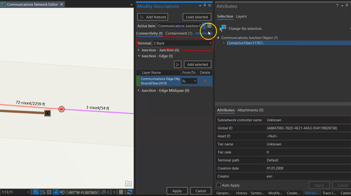Collapse the Communications Junction Object (1) node
The image size is (351, 196).
[x=218, y=38]
